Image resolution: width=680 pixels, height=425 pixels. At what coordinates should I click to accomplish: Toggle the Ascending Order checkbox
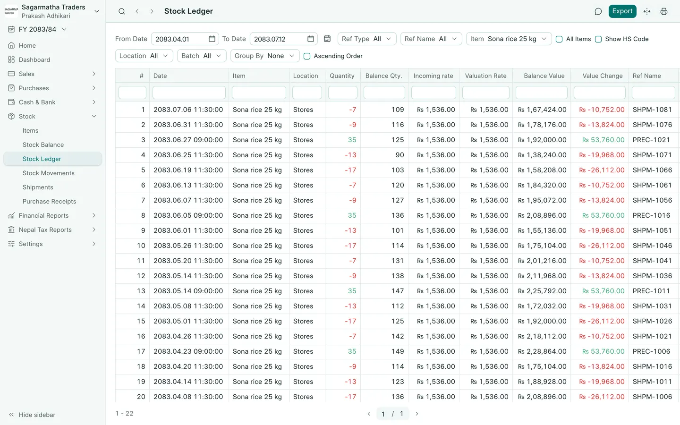(307, 56)
